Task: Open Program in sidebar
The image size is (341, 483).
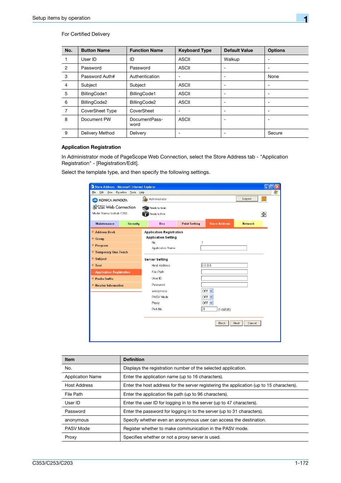Action: pyautogui.click(x=116, y=245)
